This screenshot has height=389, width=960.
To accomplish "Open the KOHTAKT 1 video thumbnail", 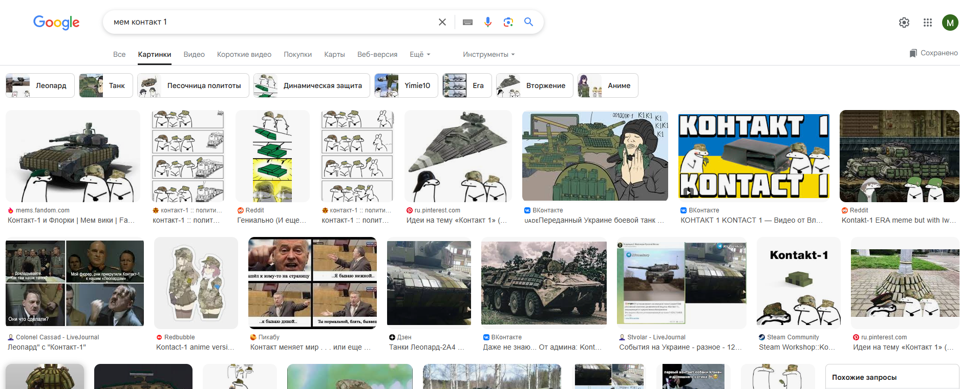I will (x=753, y=156).
